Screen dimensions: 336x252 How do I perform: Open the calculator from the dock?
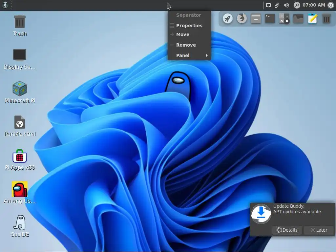[x=284, y=19]
